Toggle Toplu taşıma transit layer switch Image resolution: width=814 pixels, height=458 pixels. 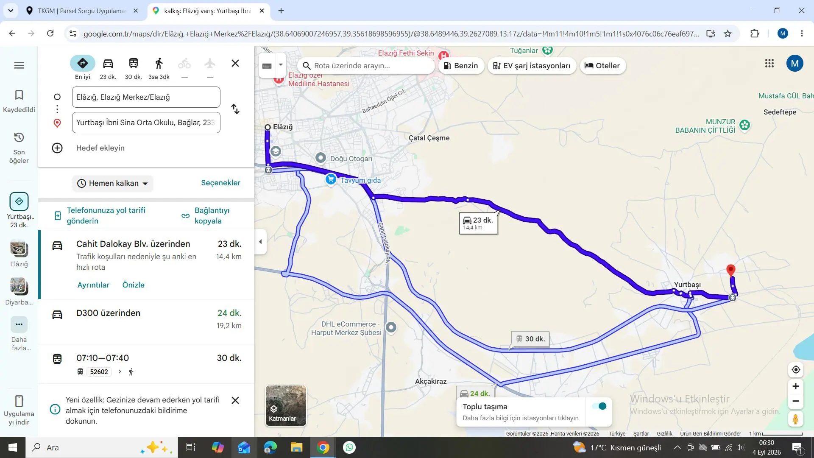point(599,406)
